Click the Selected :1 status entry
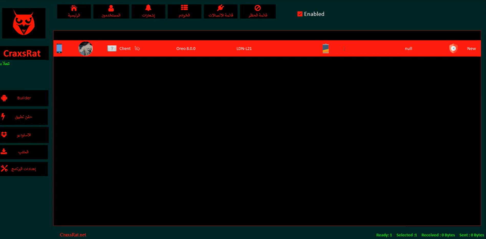Screen dimensions: 486x239 [406, 235]
